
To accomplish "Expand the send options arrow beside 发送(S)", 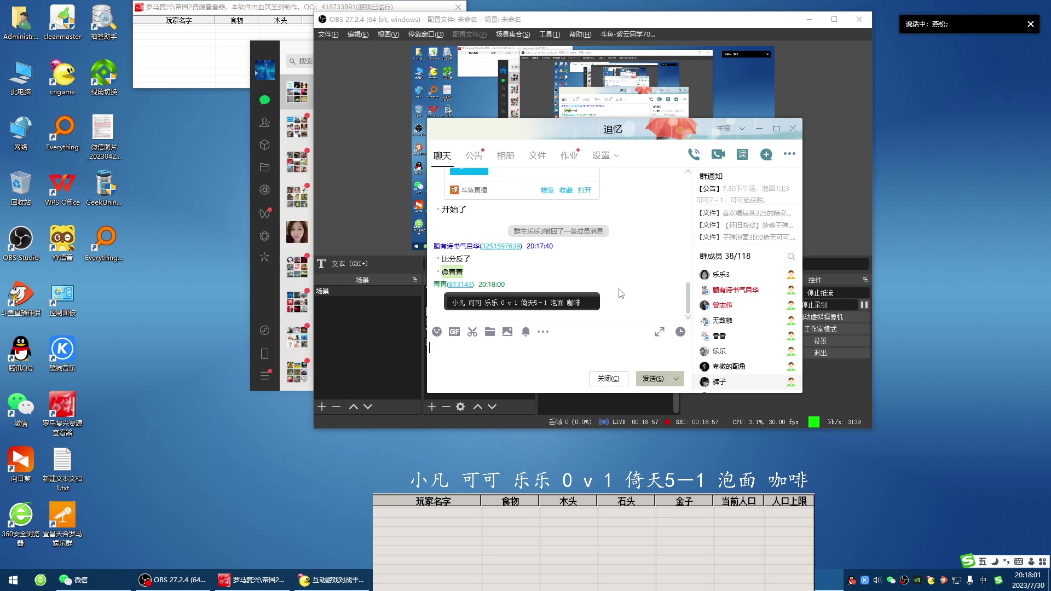I will click(x=677, y=378).
